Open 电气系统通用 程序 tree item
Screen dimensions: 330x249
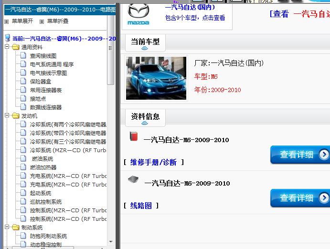pos(52,64)
